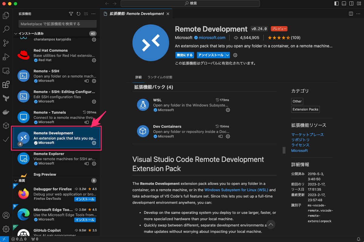
Task: Open manage gear for Red Hat Commons
Action: click(94, 60)
